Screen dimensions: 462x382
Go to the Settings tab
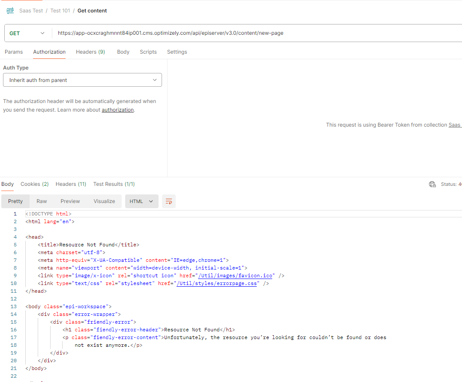(177, 52)
